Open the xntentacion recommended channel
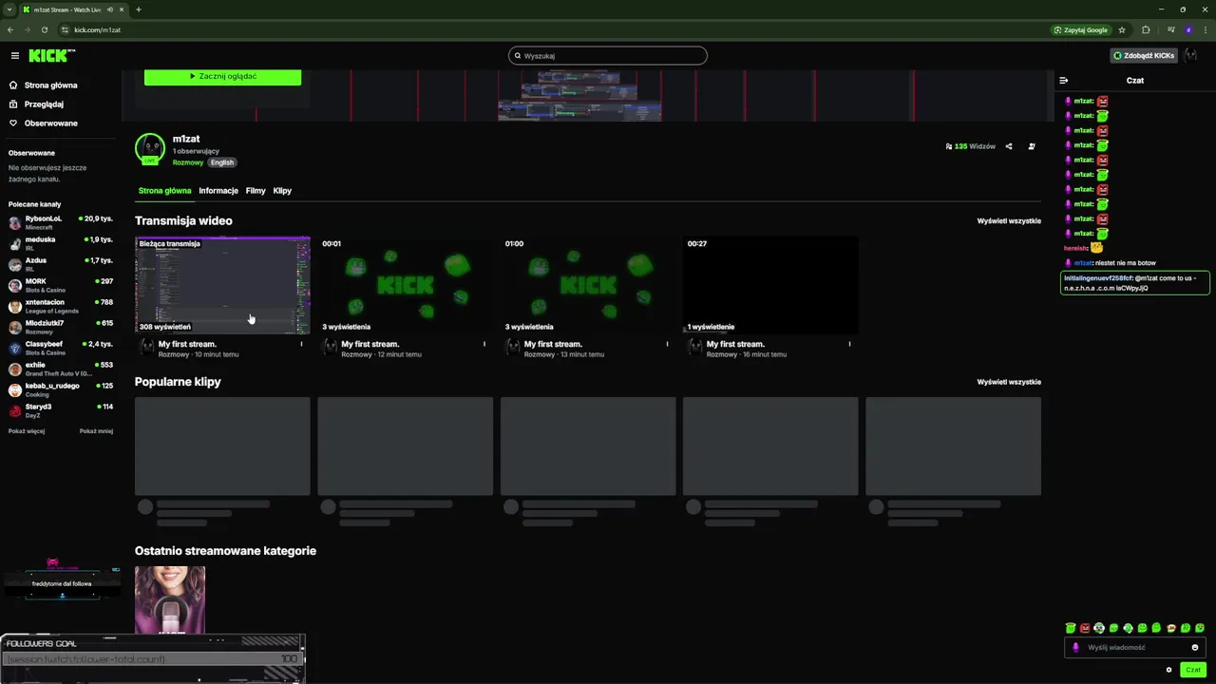The width and height of the screenshot is (1216, 684). [61, 306]
